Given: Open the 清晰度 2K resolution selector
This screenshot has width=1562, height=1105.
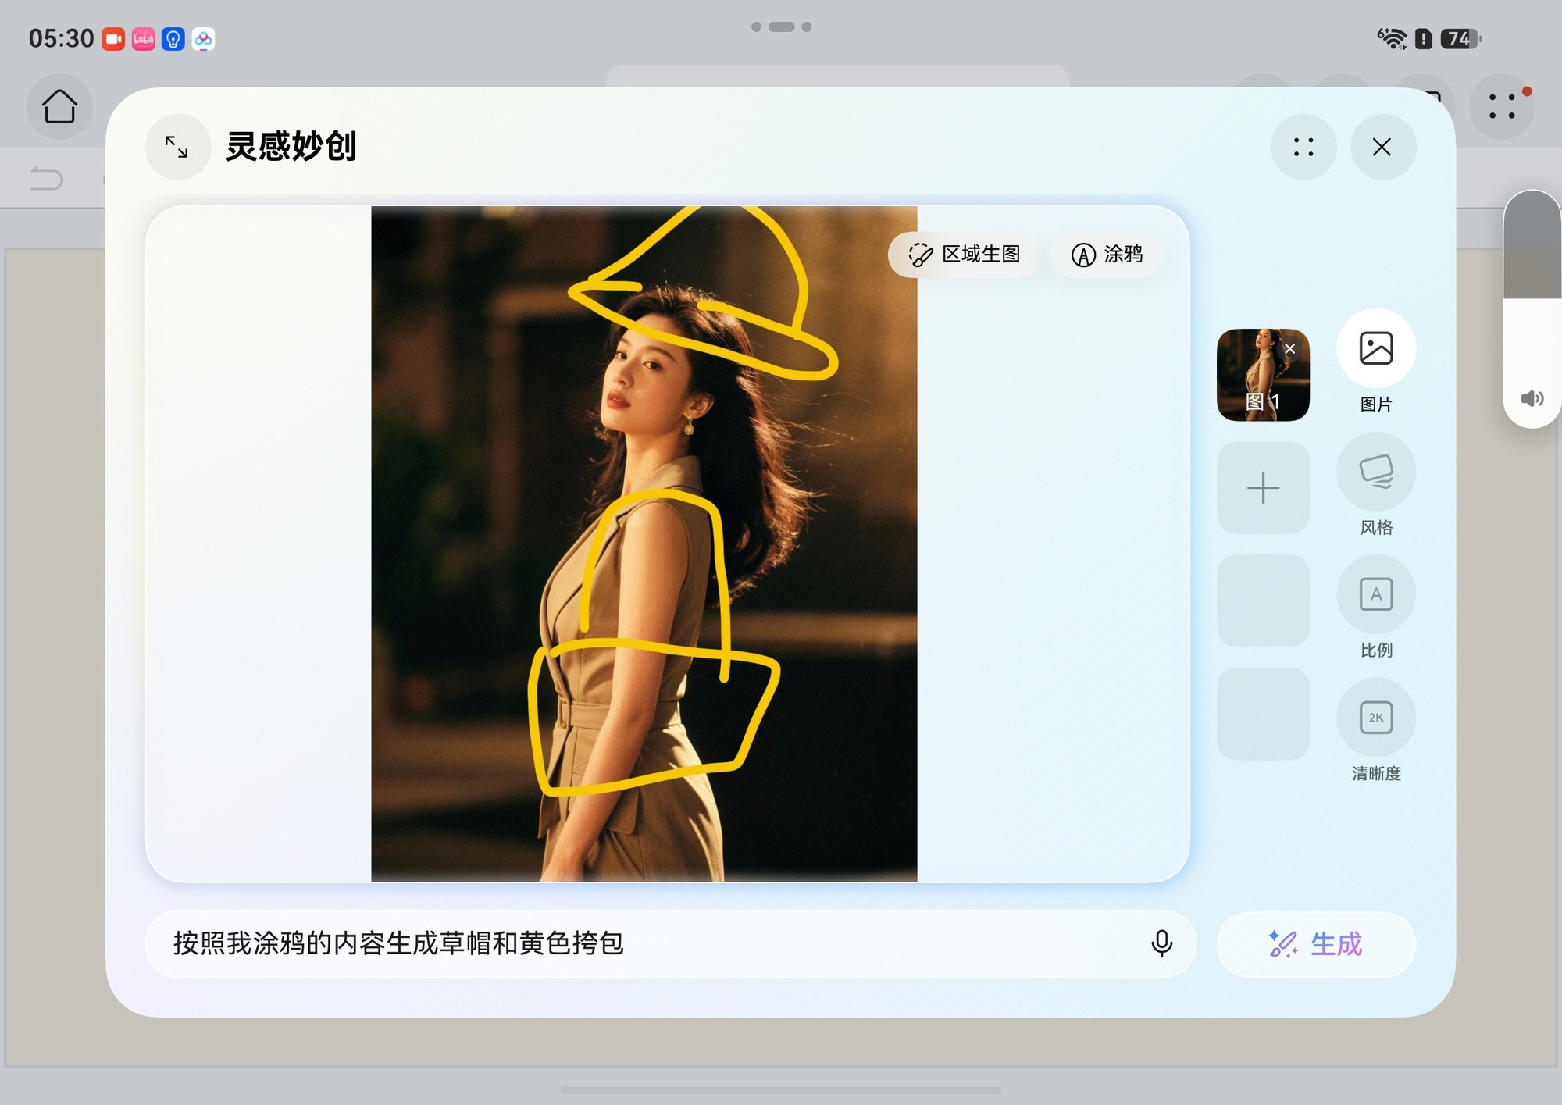Looking at the screenshot, I should click(x=1375, y=717).
